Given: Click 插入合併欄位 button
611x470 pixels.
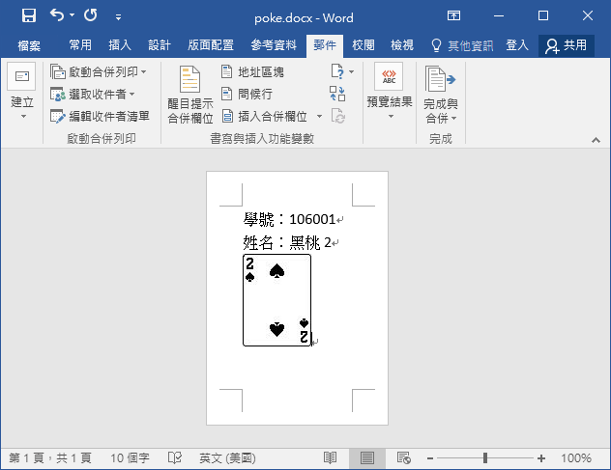Looking at the screenshot, I should pyautogui.click(x=265, y=117).
